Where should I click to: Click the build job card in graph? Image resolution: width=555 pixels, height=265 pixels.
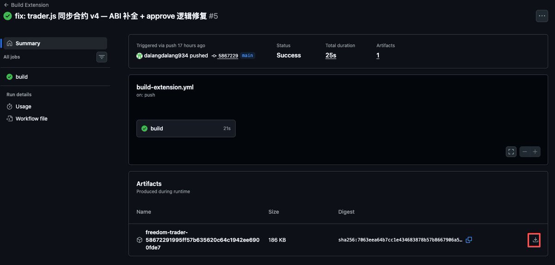[x=186, y=128]
